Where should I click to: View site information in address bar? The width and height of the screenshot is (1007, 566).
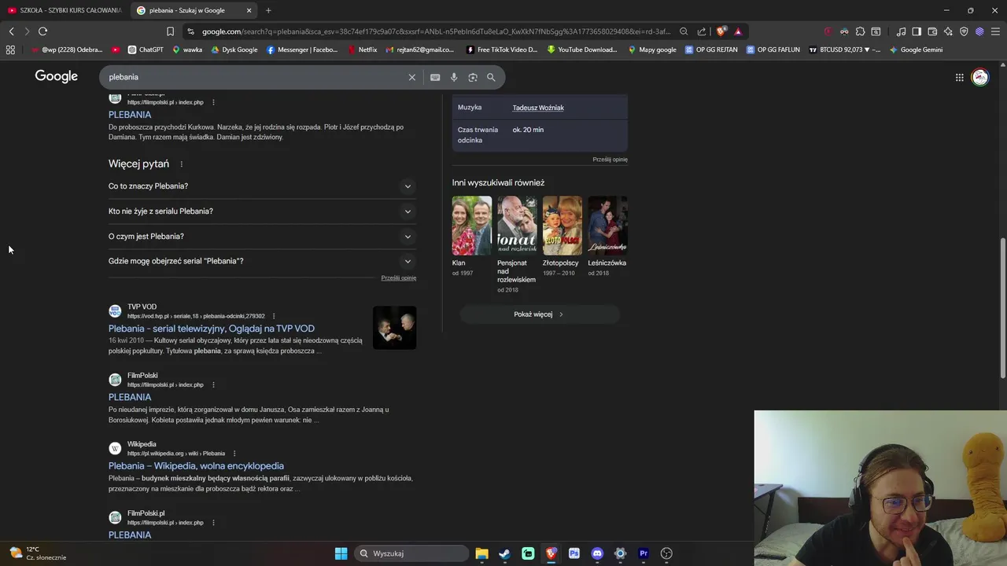pos(190,31)
